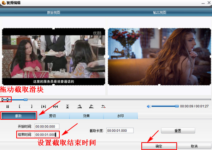Image resolution: width=212 pixels, height=150 pixels.
Task: Mute the volume speaker icon
Action: tap(149, 106)
